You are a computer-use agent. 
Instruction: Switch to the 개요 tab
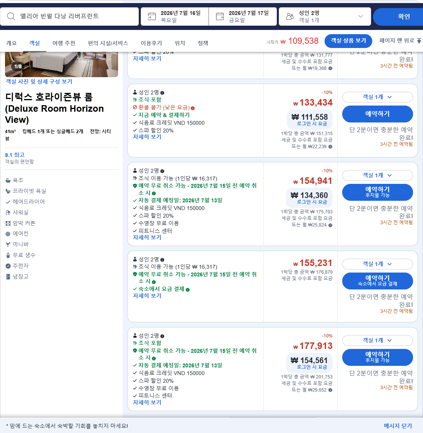coord(12,43)
